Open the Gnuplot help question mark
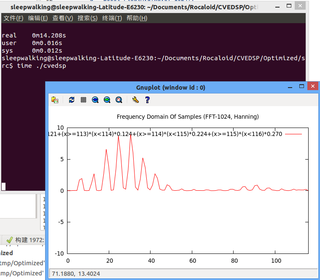The width and height of the screenshot is (320, 280). click(147, 100)
